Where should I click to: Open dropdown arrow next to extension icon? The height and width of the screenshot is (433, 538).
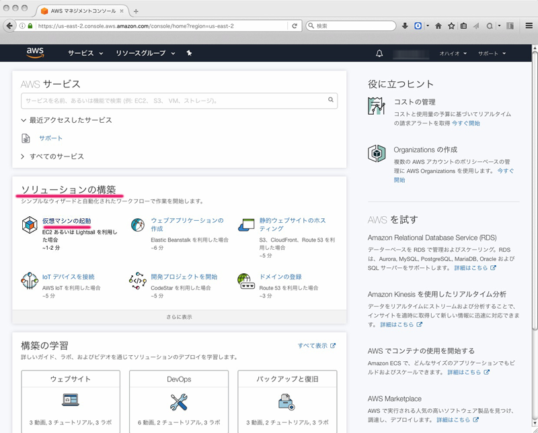[x=428, y=26]
